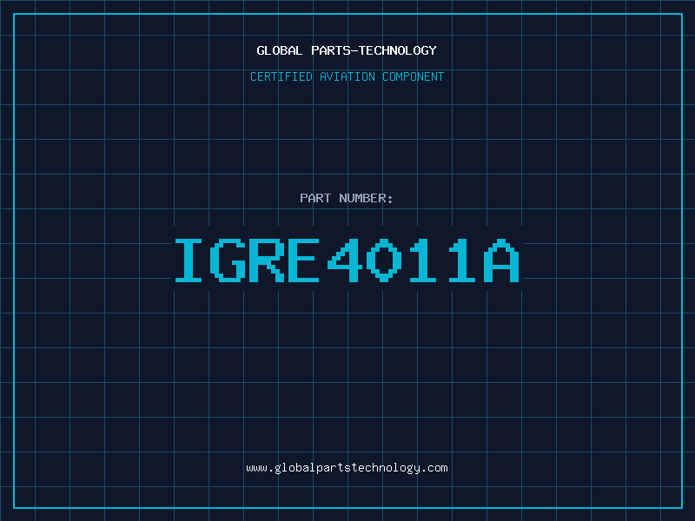Click the IGRE4011A part number text
The image size is (695, 521).
click(x=347, y=260)
